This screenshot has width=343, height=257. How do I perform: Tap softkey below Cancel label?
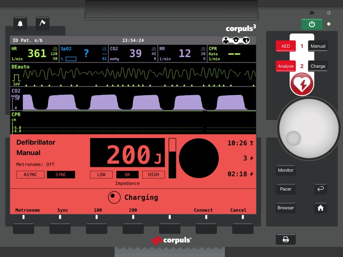pyautogui.click(x=242, y=229)
